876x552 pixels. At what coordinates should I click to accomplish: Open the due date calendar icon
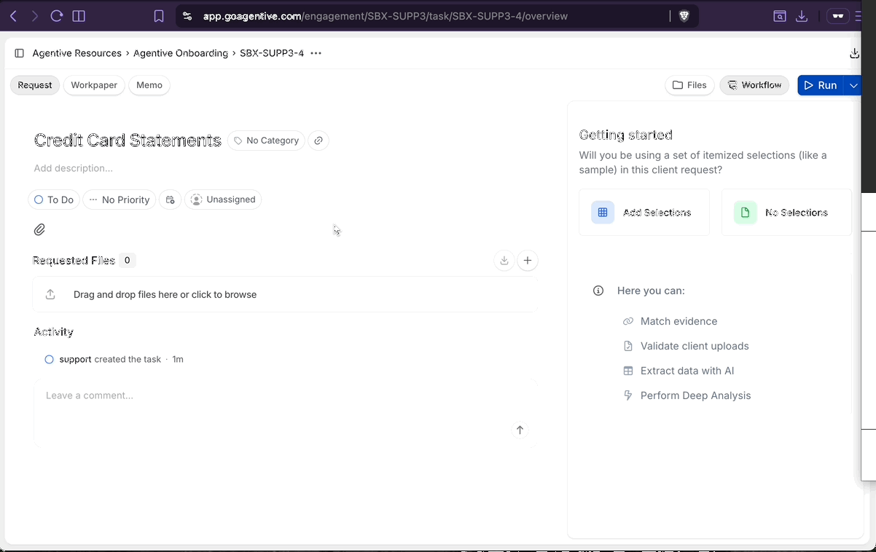point(170,200)
